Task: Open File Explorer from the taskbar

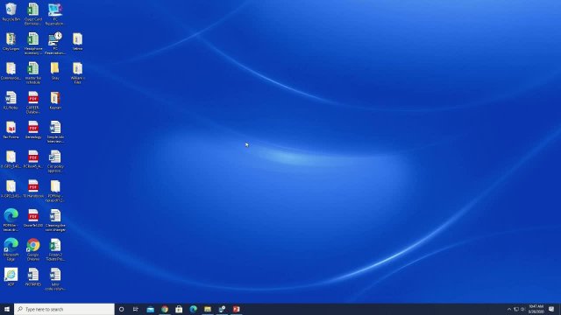Action: coord(208,309)
